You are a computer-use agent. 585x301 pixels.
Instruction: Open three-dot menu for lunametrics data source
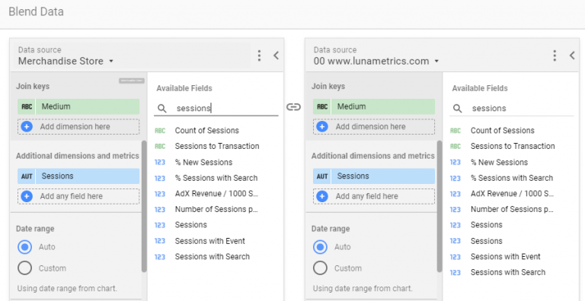click(x=555, y=55)
